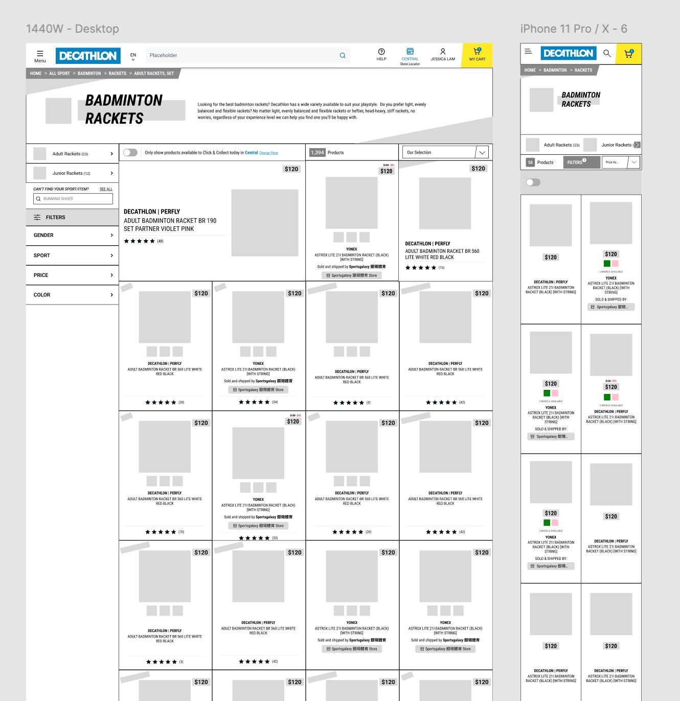Click ADULT RACKETS, SET in breadcrumb
This screenshot has height=701, width=680.
tap(154, 74)
